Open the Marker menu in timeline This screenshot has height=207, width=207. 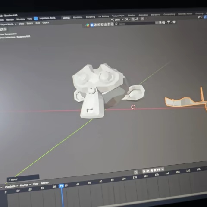[45, 183]
